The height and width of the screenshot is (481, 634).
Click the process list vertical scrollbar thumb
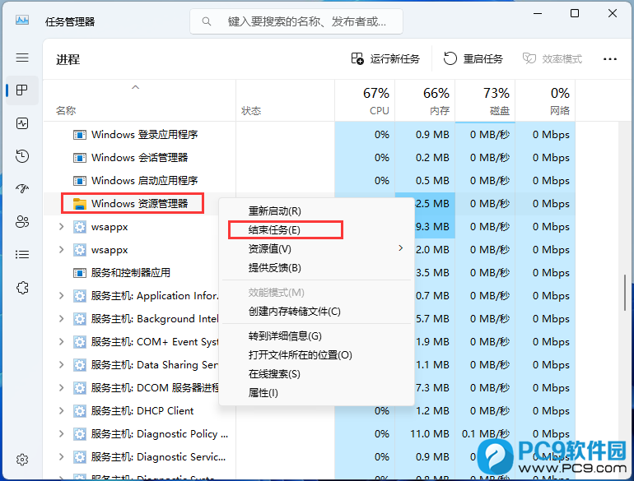tap(625, 293)
